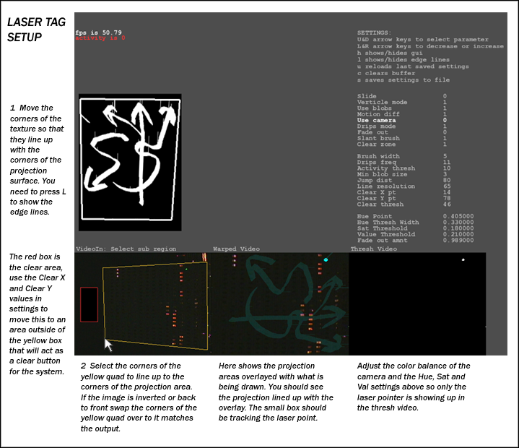The width and height of the screenshot is (519, 448).
Task: Select the Brush width parameter
Action: (403, 156)
